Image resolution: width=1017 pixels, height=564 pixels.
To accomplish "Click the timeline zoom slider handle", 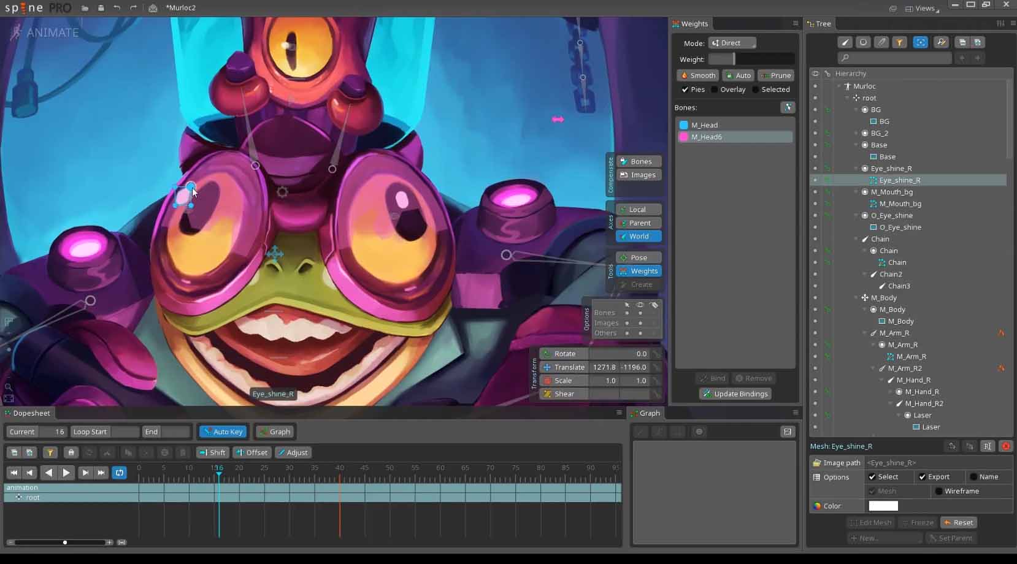I will click(65, 543).
